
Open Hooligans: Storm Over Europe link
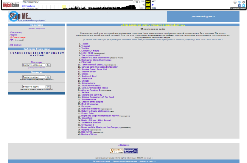click(97, 60)
